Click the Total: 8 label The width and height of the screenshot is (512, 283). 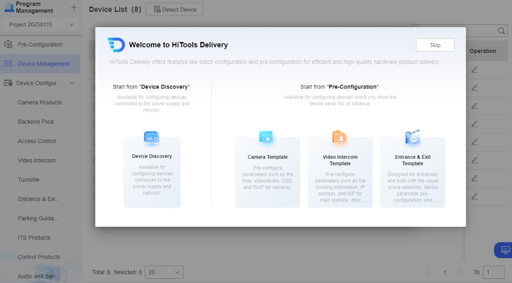[101, 272]
